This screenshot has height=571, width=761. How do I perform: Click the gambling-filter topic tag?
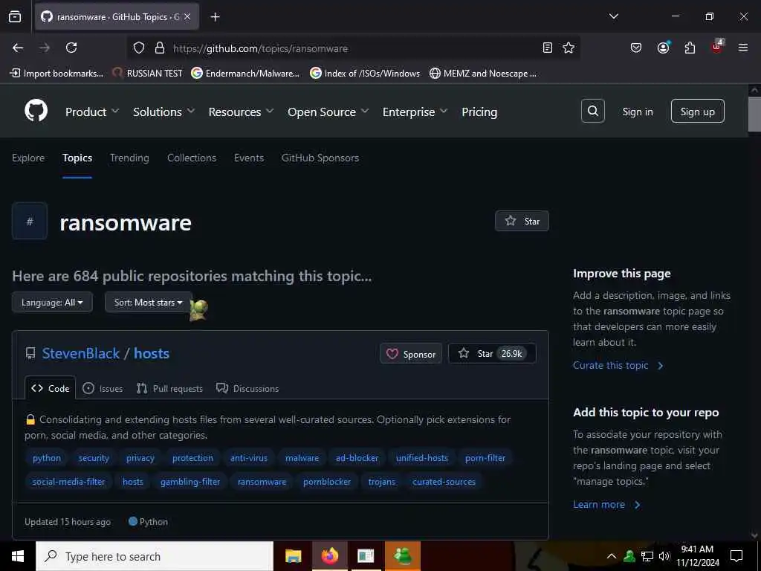(x=190, y=482)
